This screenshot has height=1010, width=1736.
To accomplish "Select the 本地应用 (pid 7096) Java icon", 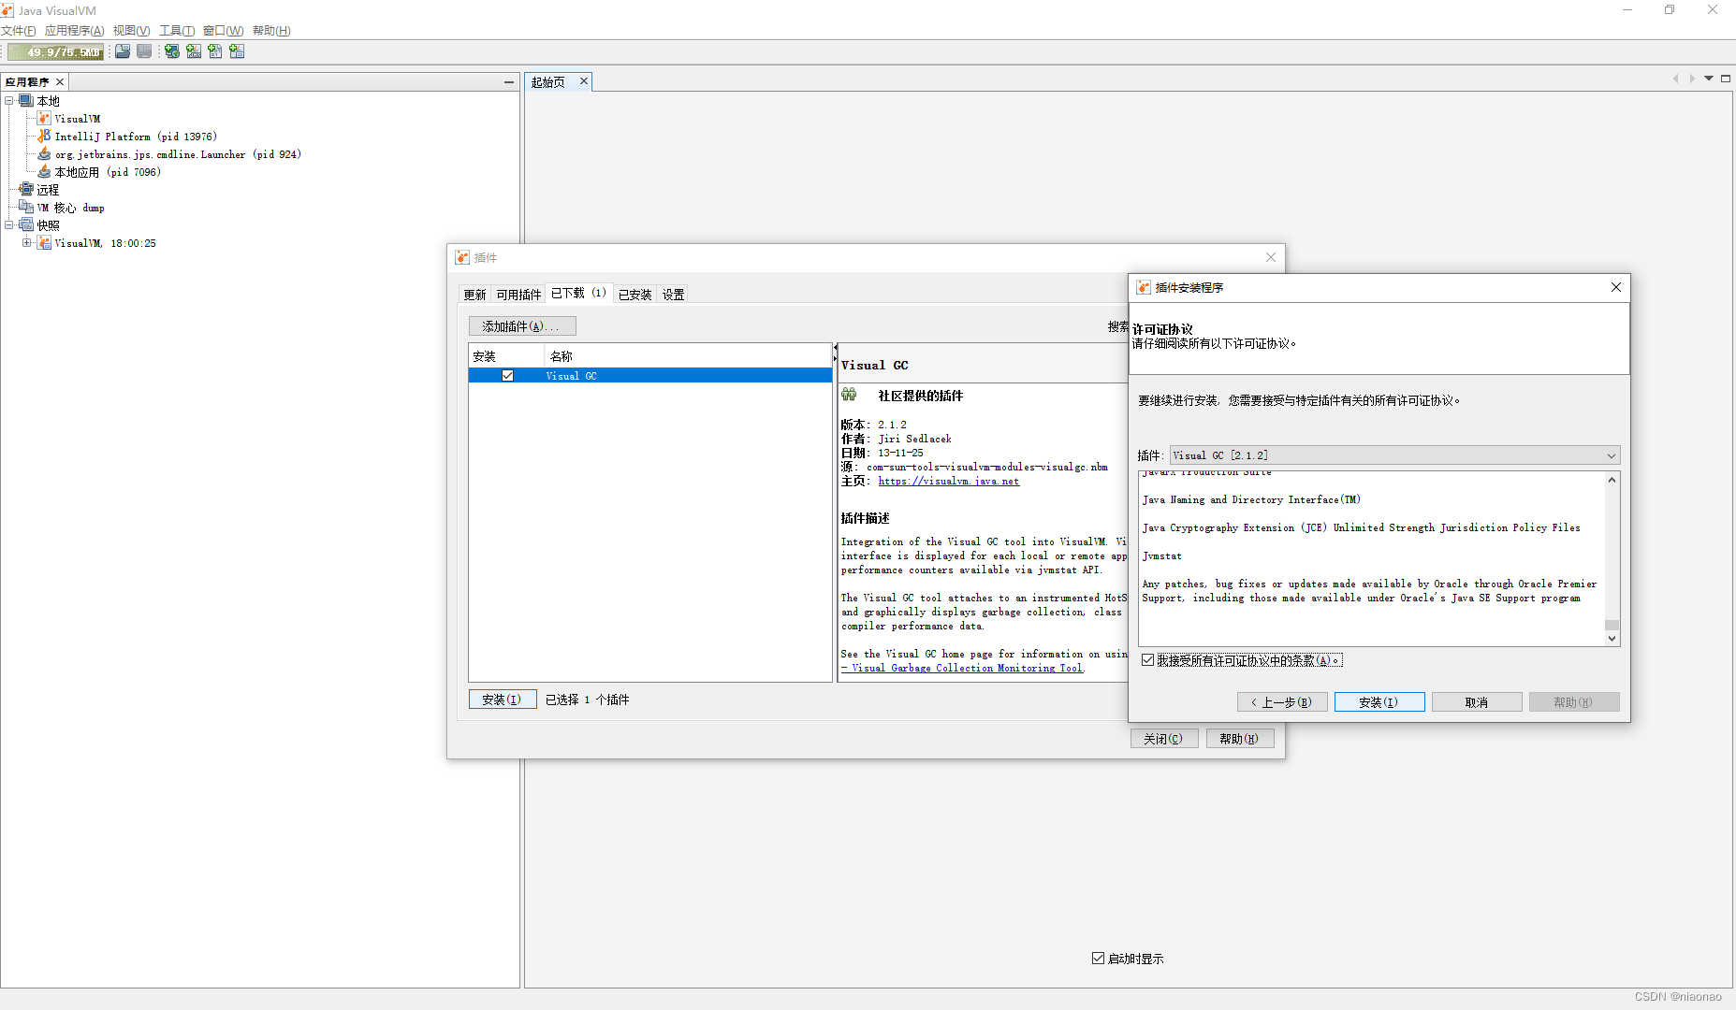I will (44, 172).
